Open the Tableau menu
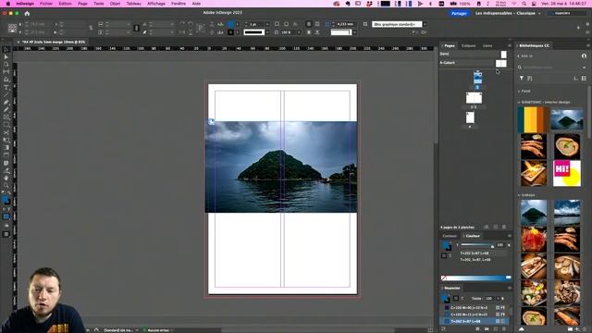592x333 pixels. point(133,4)
